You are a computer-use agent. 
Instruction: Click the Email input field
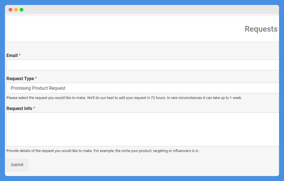tap(143, 65)
